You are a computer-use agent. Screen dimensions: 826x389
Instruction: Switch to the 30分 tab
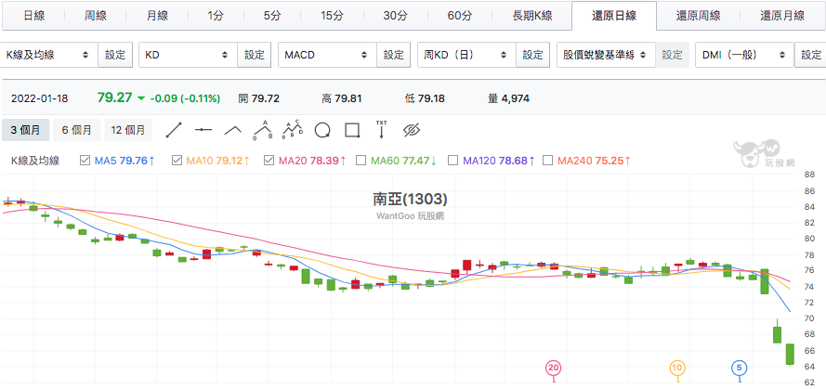(x=395, y=16)
